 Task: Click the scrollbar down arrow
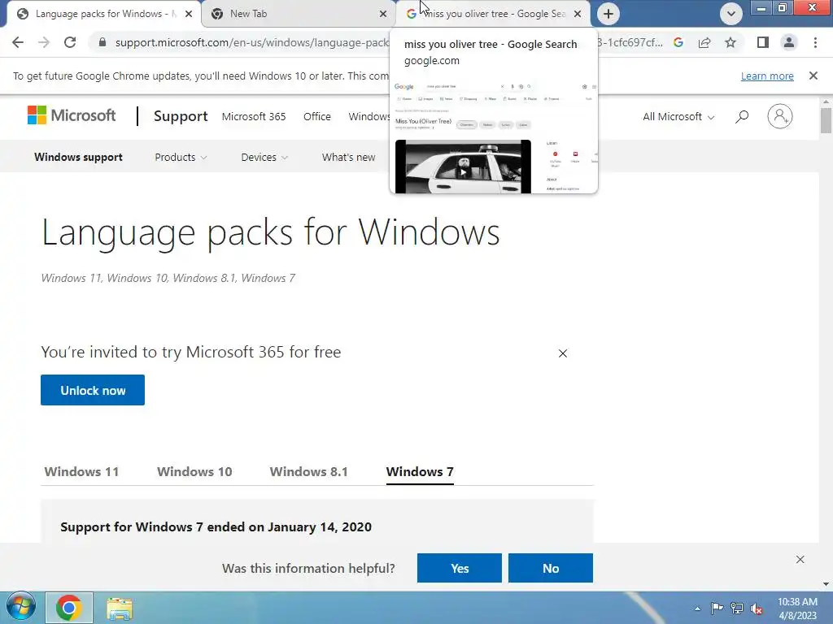[826, 584]
